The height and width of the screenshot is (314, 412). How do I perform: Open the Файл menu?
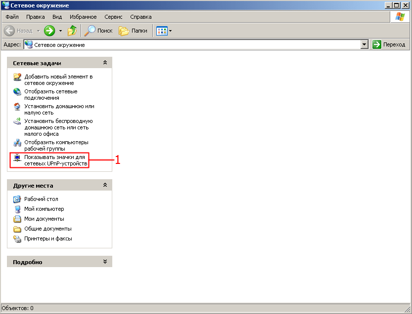12,17
